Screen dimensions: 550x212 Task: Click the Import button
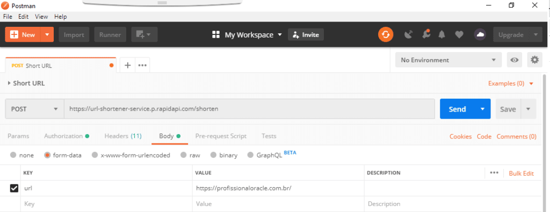coord(74,35)
